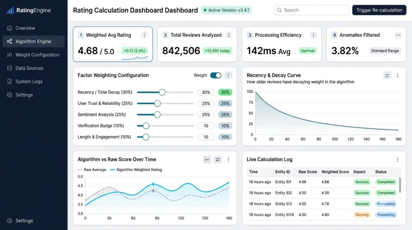Click the chart icon on Recency & Decay Curve

click(387, 75)
